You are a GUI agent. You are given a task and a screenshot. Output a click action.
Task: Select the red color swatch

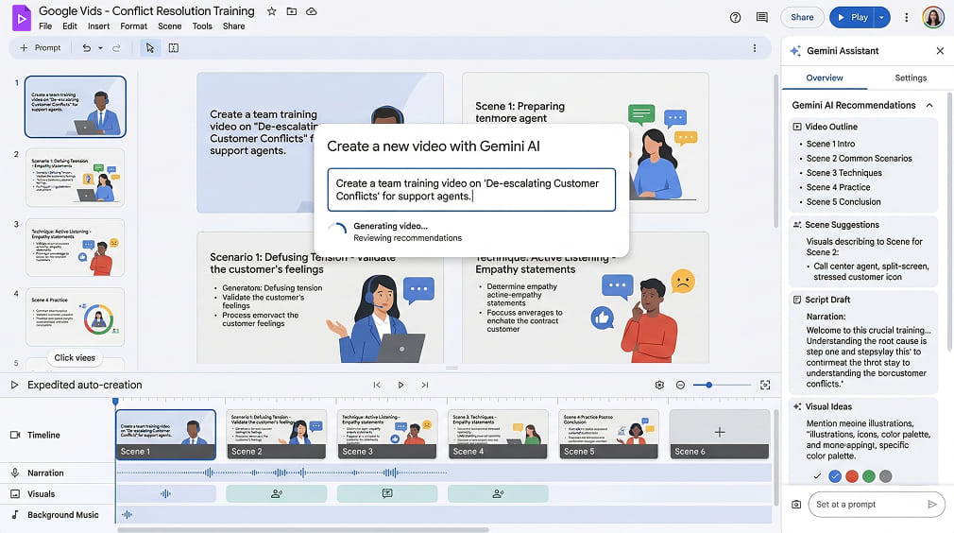[x=851, y=476]
